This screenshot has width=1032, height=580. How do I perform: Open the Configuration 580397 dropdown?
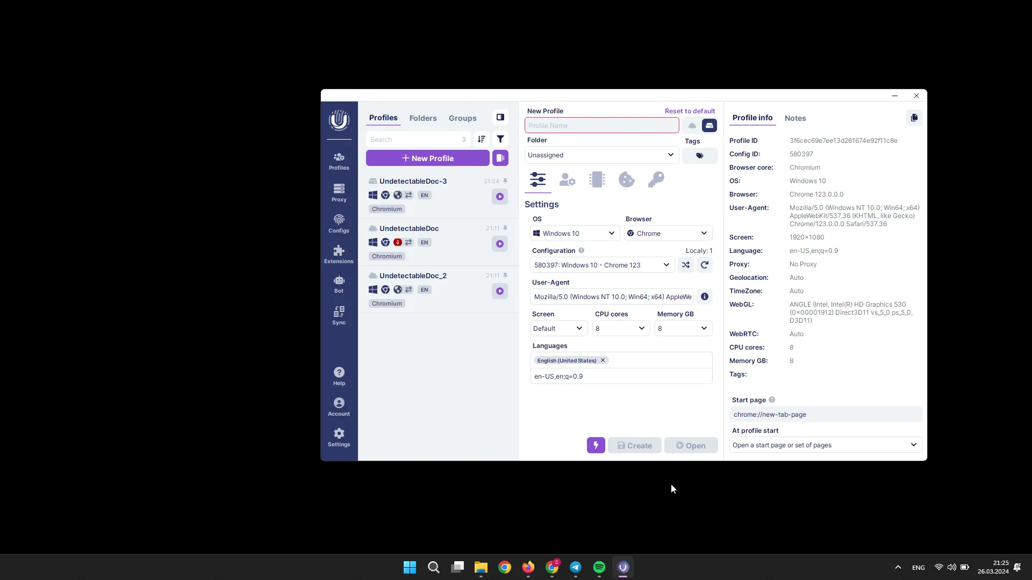pyautogui.click(x=602, y=265)
